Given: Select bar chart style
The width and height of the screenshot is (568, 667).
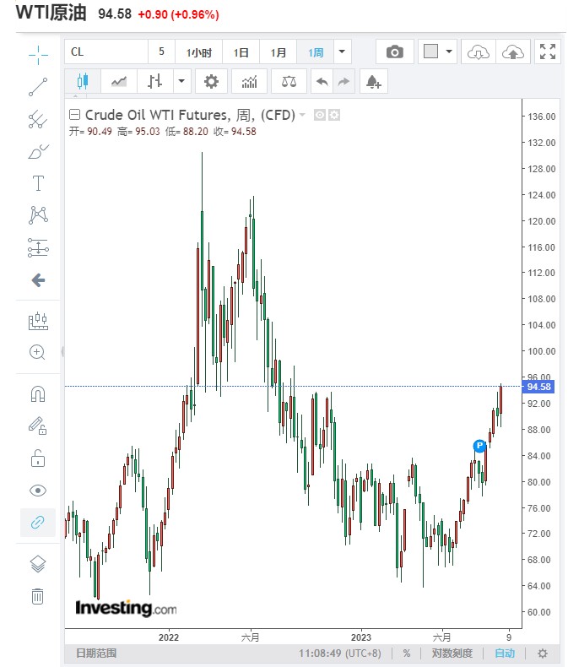Looking at the screenshot, I should 155,81.
